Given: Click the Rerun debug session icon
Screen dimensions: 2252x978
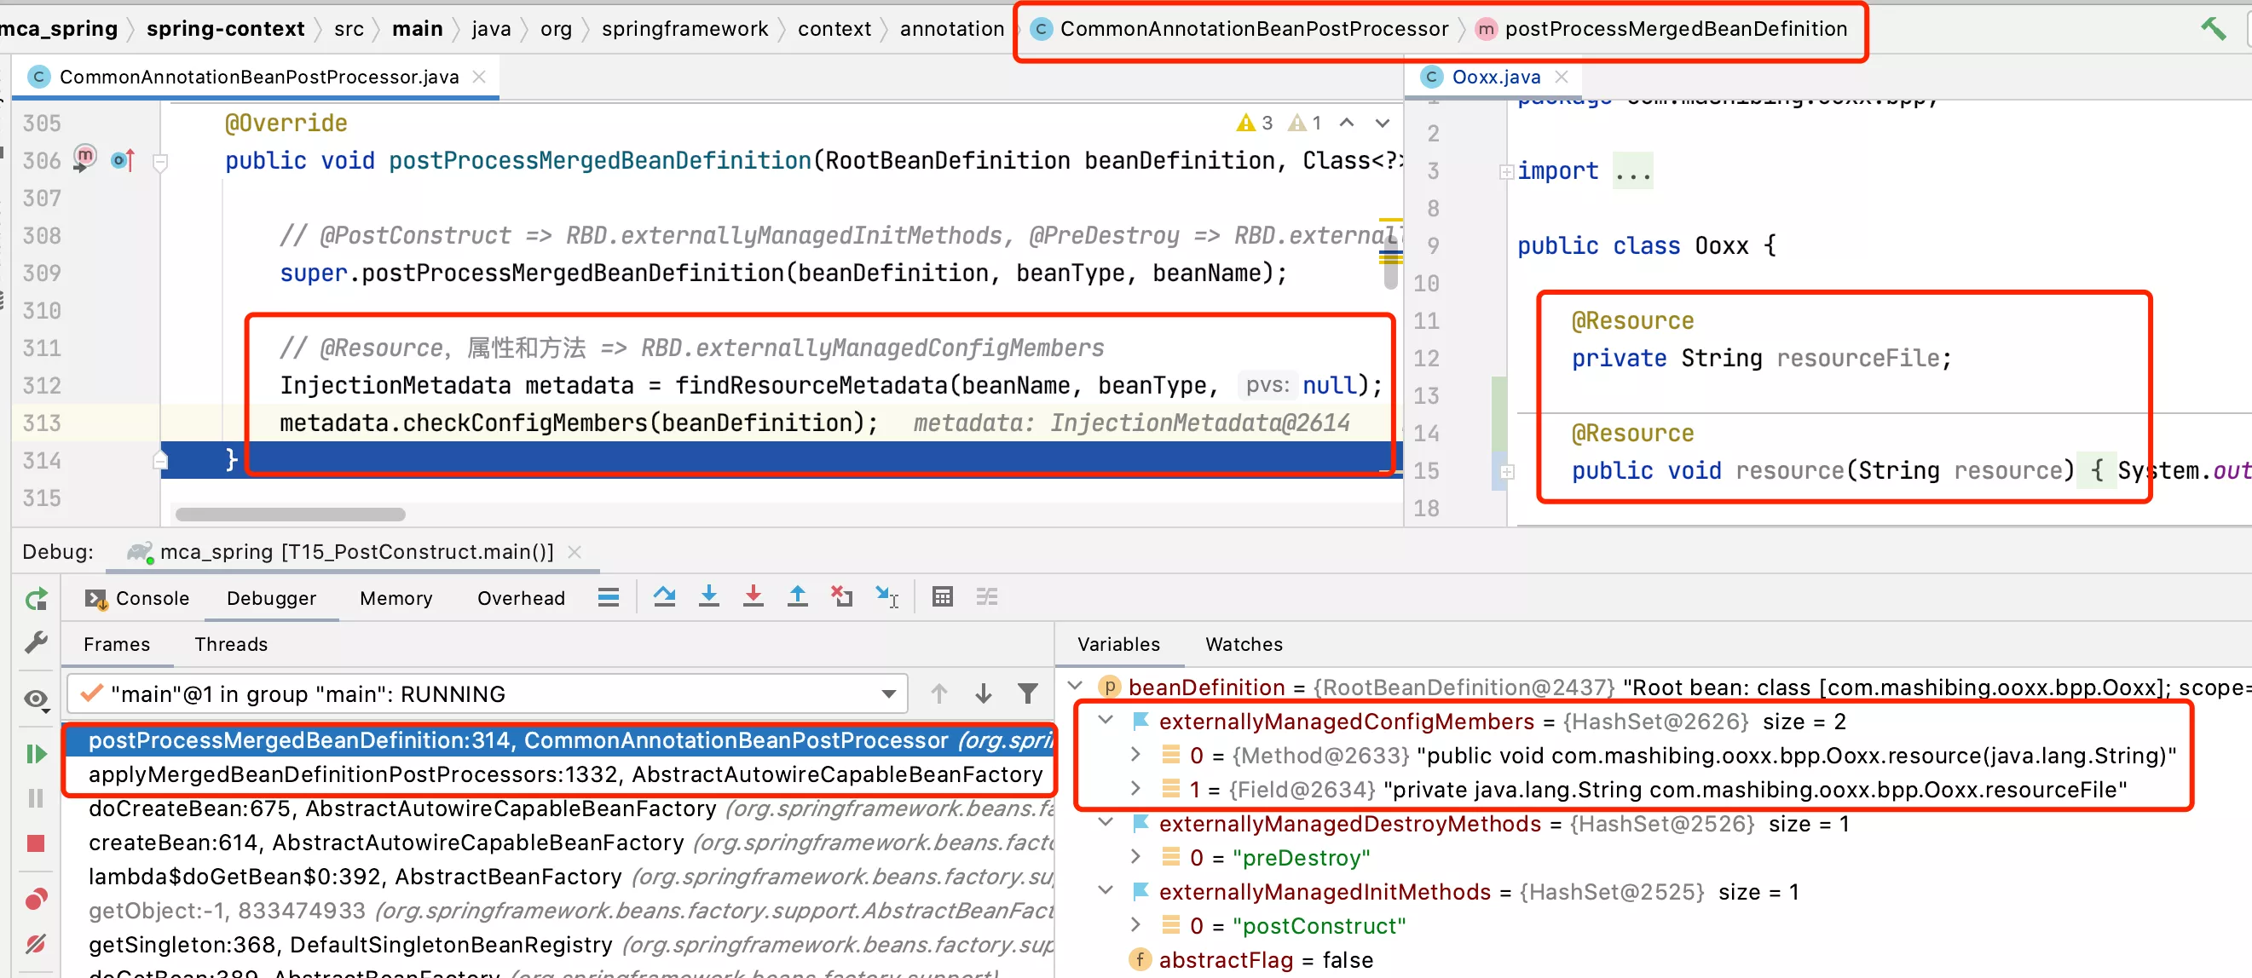Looking at the screenshot, I should (x=36, y=599).
